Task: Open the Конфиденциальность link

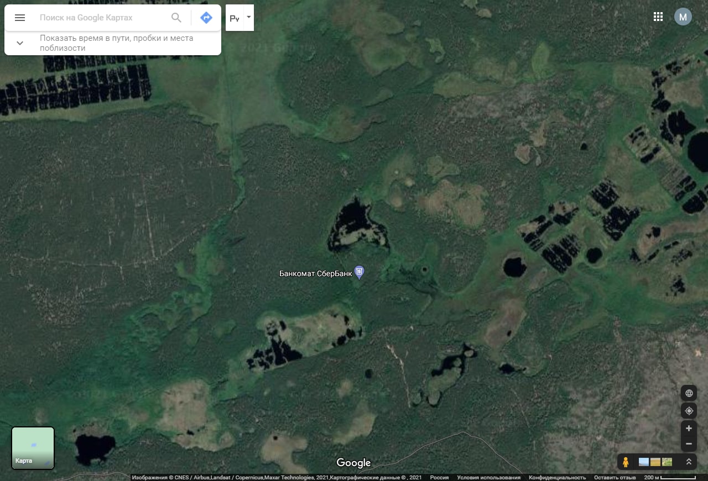Action: 557,478
